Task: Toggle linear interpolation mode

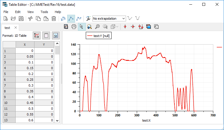Action: click(x=71, y=19)
